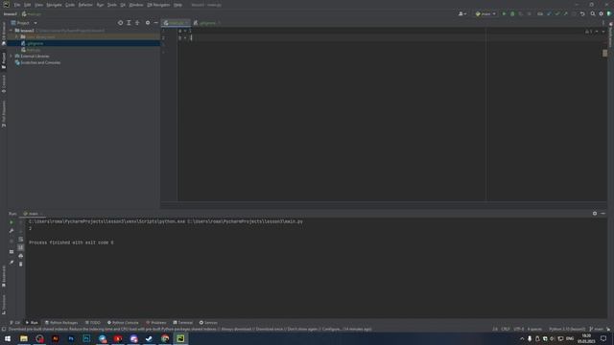Click Always download link in status bar
614x345 pixels.
click(x=237, y=330)
